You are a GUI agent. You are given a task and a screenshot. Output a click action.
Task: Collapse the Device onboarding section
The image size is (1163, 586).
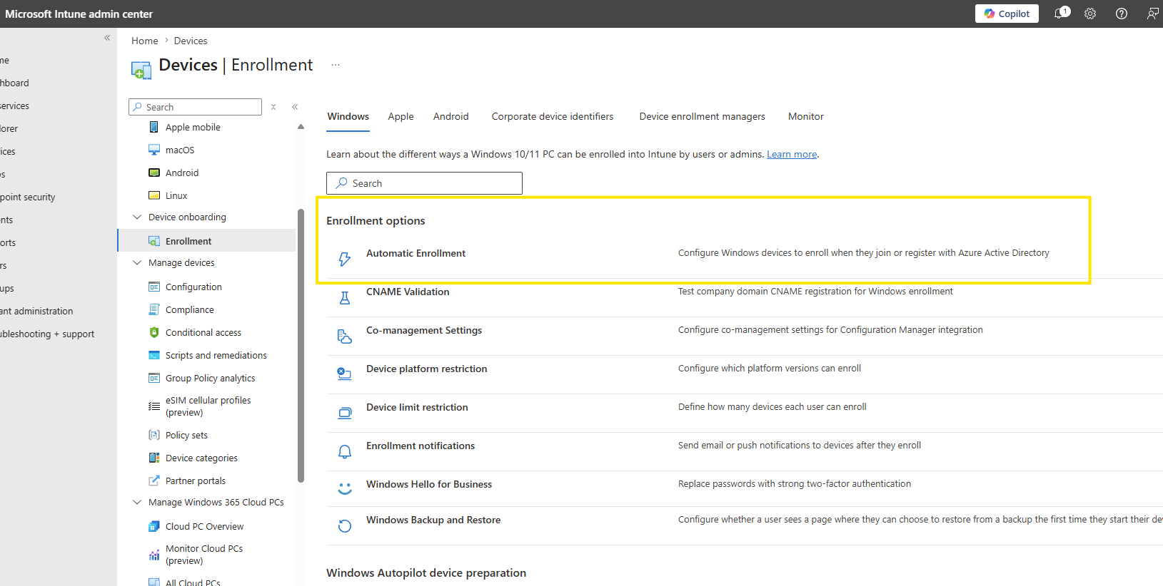click(x=137, y=217)
